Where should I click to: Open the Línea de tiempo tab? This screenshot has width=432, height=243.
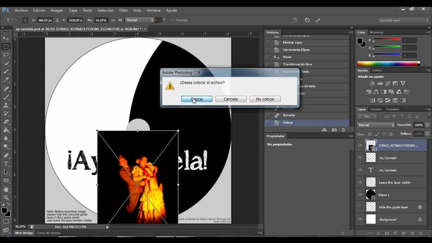click(49, 233)
